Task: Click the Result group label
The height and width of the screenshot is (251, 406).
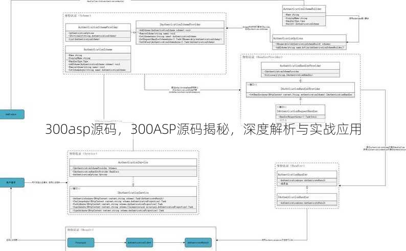Action: [x=80, y=229]
